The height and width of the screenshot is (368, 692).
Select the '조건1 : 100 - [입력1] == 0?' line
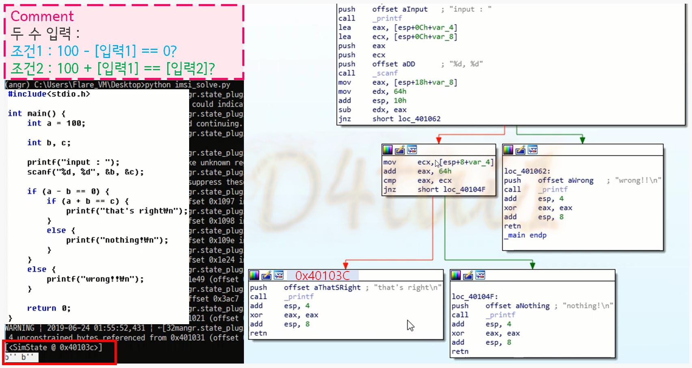point(94,51)
